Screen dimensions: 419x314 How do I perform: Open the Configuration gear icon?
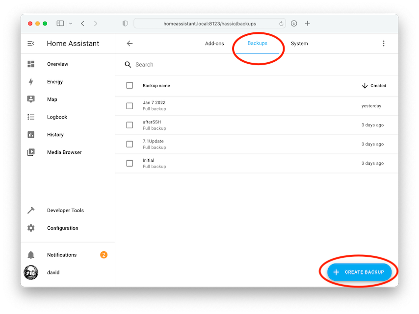31,228
